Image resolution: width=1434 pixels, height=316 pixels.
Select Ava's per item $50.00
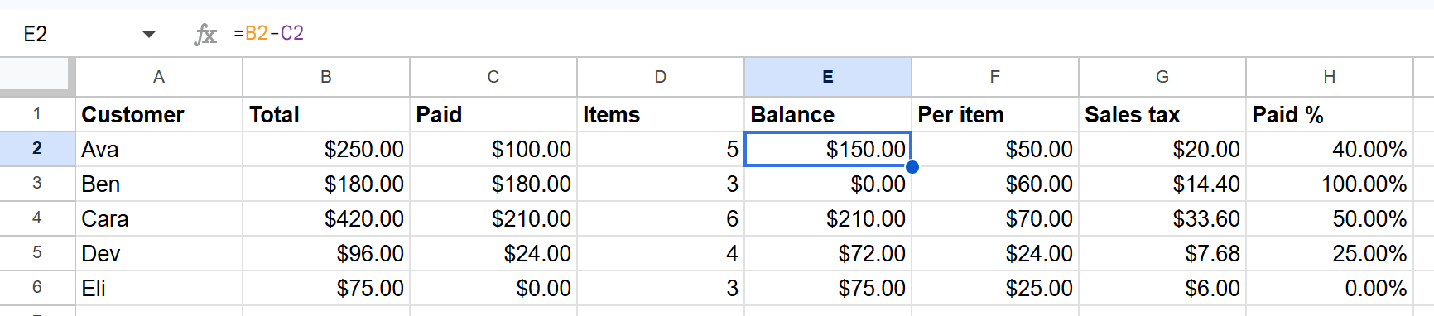pyautogui.click(x=995, y=149)
